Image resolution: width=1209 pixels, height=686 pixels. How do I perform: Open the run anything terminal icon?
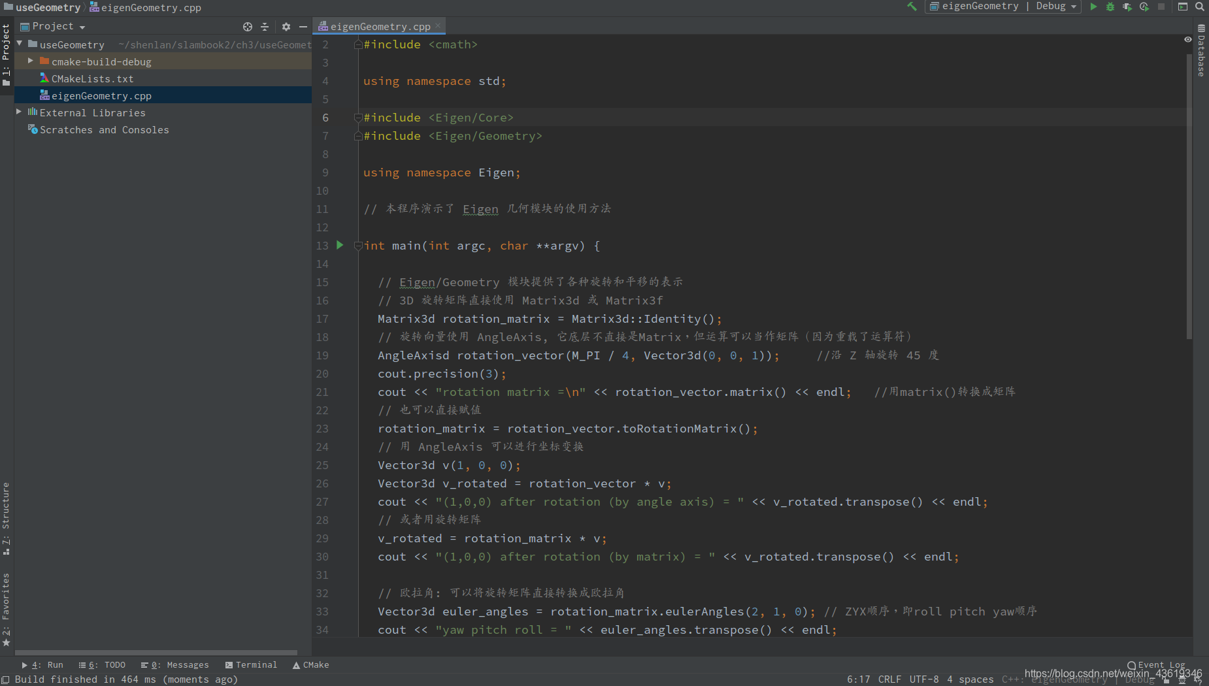click(x=1182, y=7)
